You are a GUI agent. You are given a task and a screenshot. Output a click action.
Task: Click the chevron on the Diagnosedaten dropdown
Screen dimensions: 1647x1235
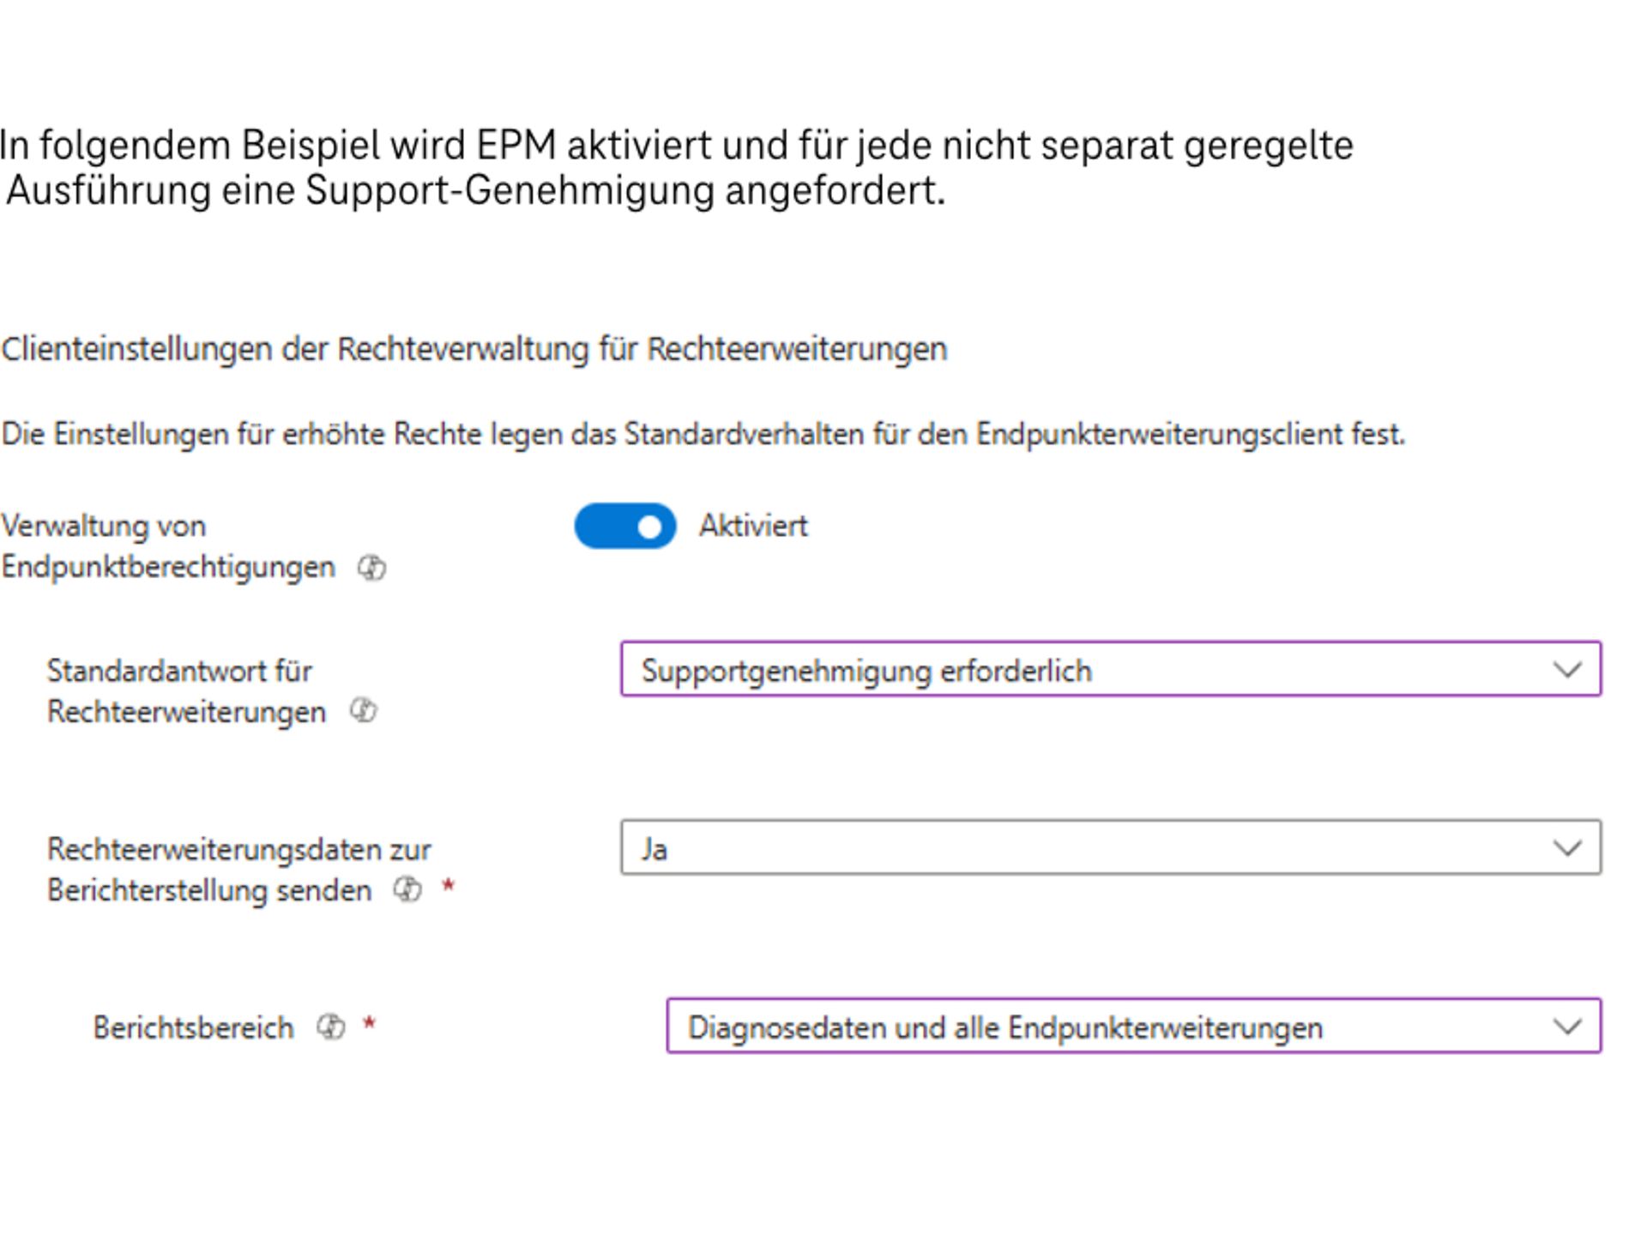(x=1567, y=1027)
